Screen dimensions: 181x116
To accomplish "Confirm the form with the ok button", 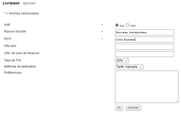I will (x=119, y=107).
